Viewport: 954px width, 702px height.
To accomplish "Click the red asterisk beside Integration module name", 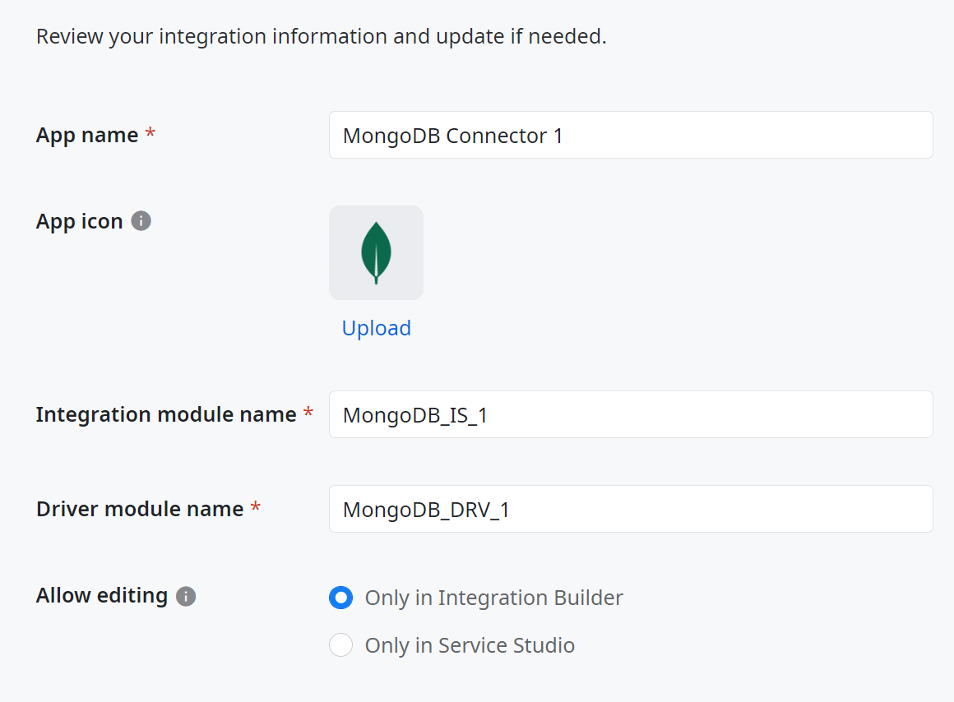I will (x=308, y=412).
